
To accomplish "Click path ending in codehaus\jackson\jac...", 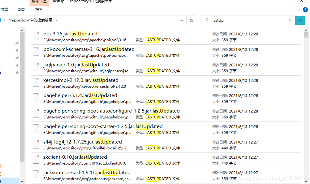I will pos(88,179).
